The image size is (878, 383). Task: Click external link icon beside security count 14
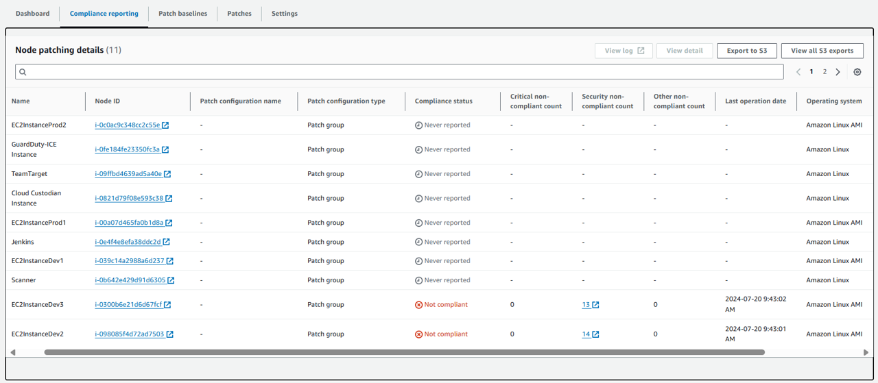596,334
